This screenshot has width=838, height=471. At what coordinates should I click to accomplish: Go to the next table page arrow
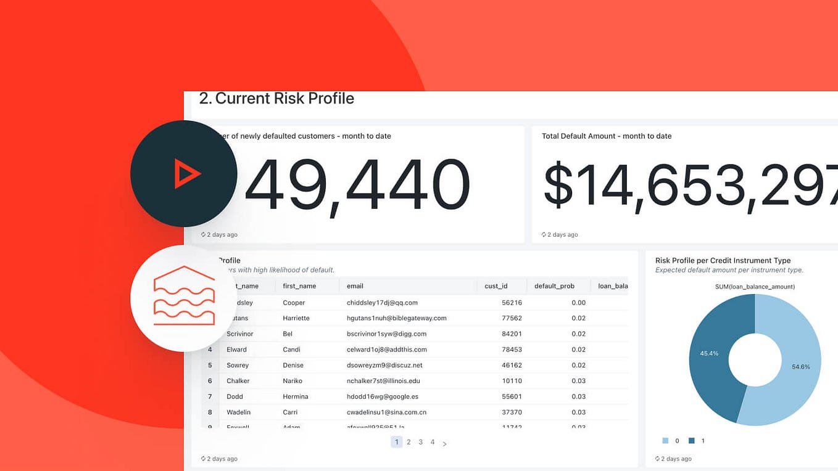tap(444, 443)
